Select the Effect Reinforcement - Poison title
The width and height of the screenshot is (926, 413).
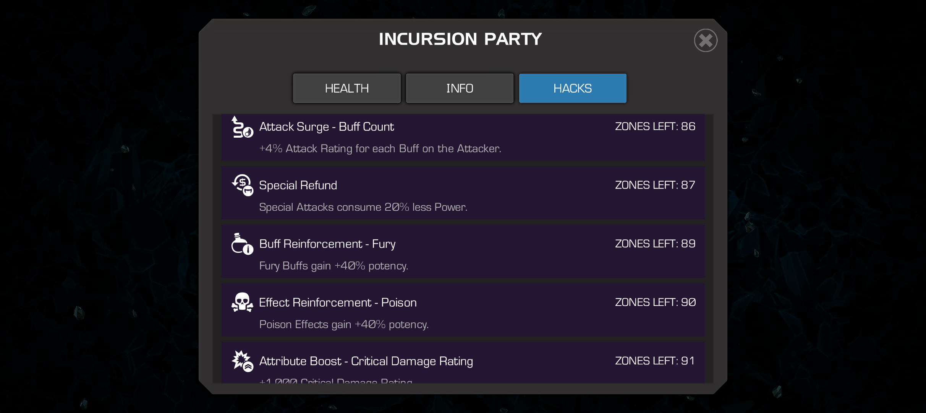[x=338, y=302]
